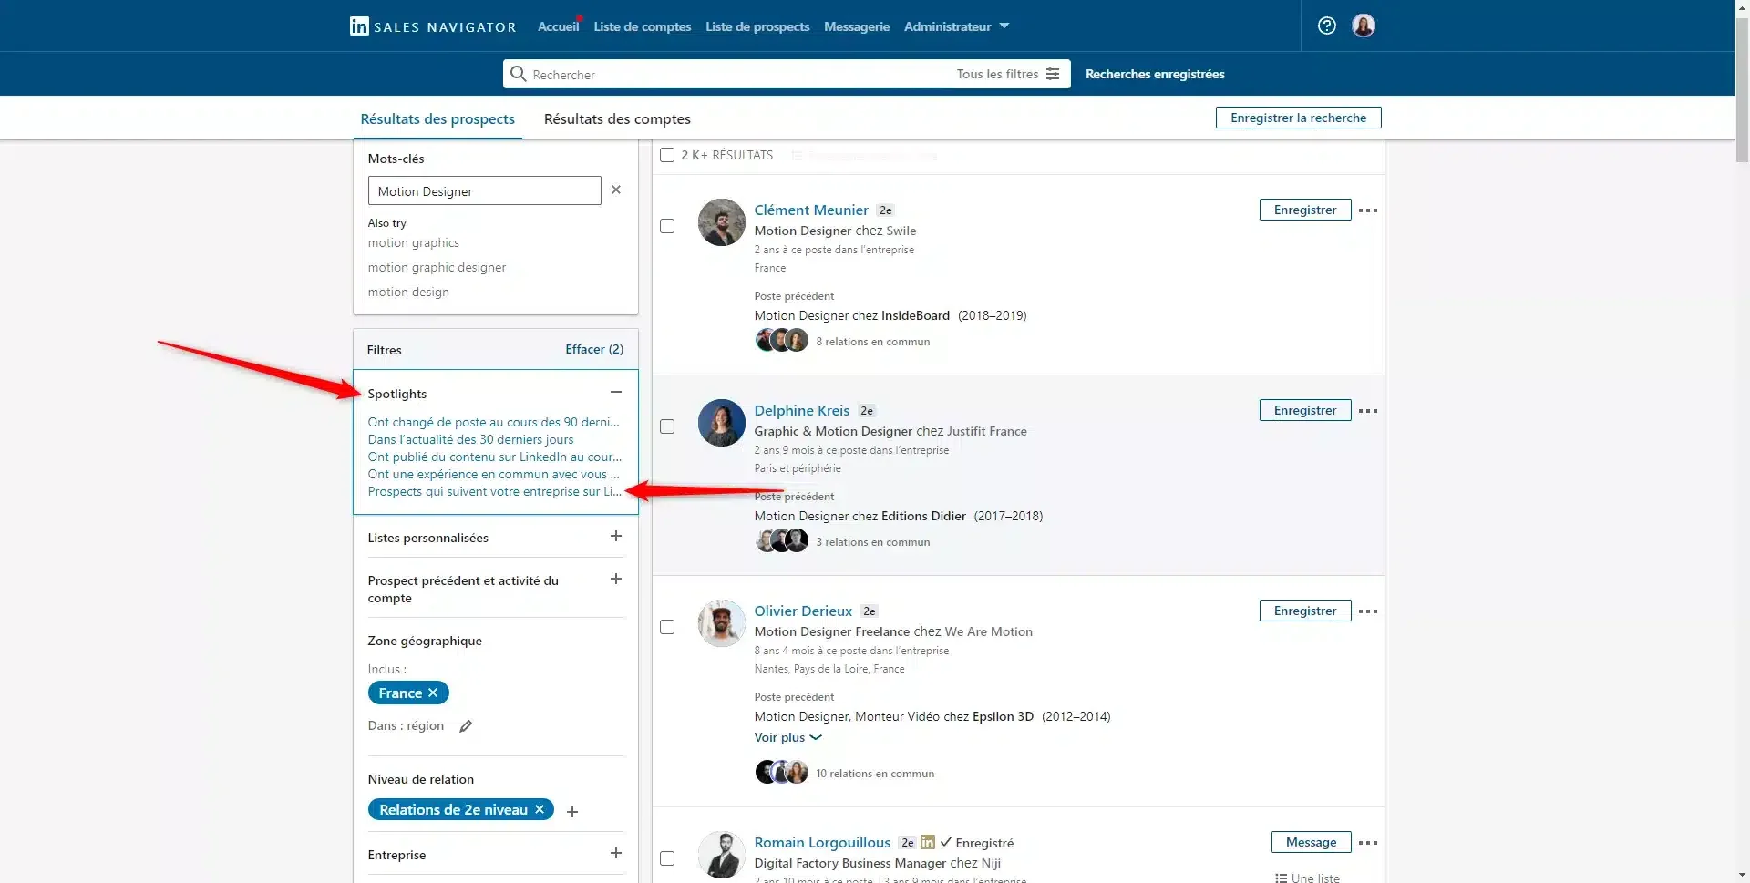This screenshot has height=883, width=1750.
Task: Select spotlight Dans l'actualité des 30 derniers jours
Action: tap(470, 439)
